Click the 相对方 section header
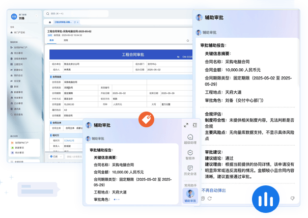Image resolution: width=308 pixels, height=218 pixels. tap(66, 135)
